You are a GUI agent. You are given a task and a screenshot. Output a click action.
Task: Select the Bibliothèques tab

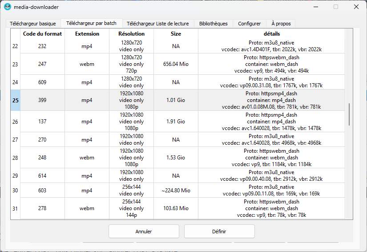(213, 24)
